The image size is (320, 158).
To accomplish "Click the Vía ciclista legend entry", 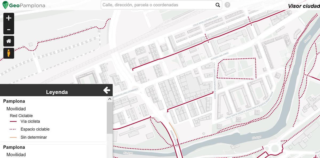I will click(30, 121).
